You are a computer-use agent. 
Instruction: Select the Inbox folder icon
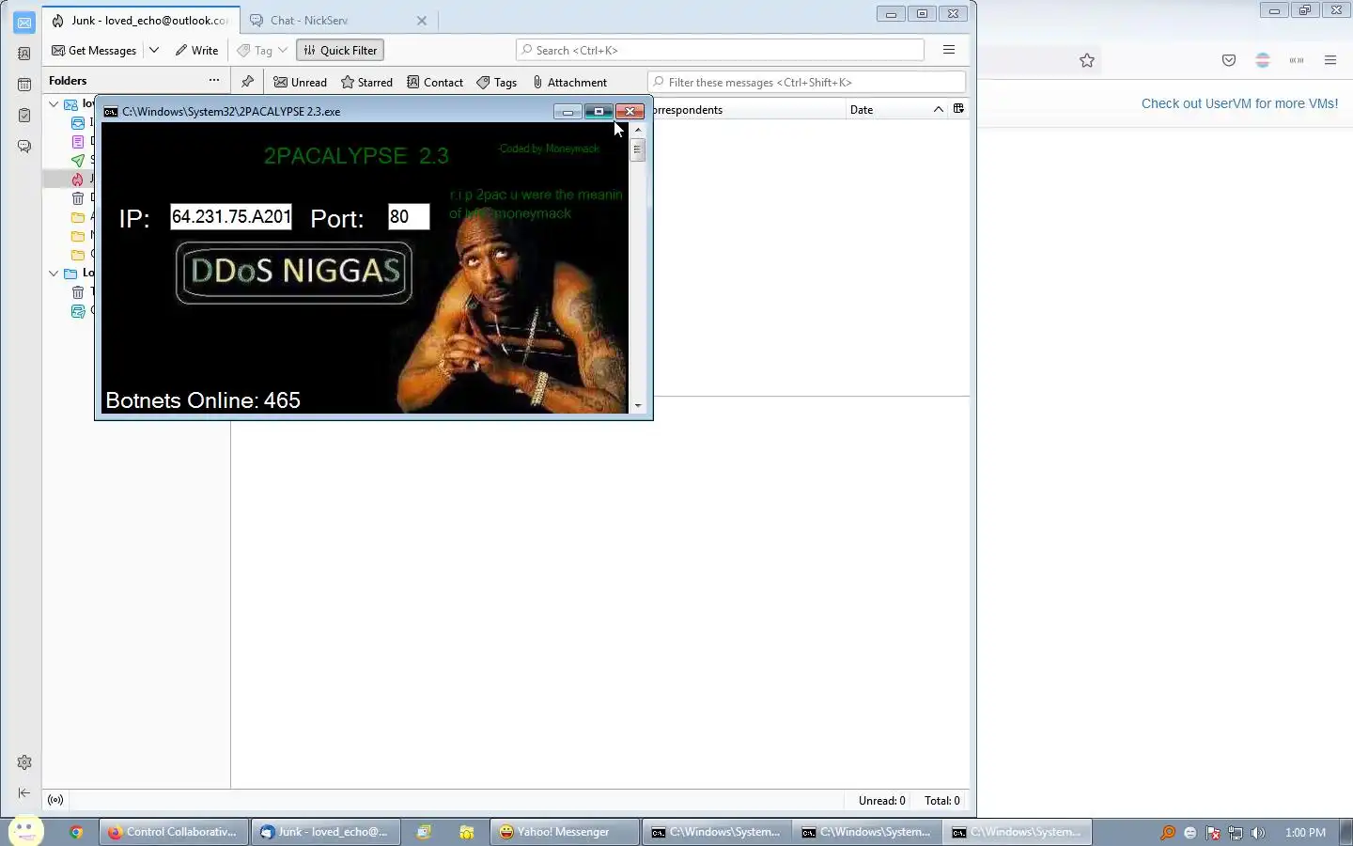[x=78, y=123]
